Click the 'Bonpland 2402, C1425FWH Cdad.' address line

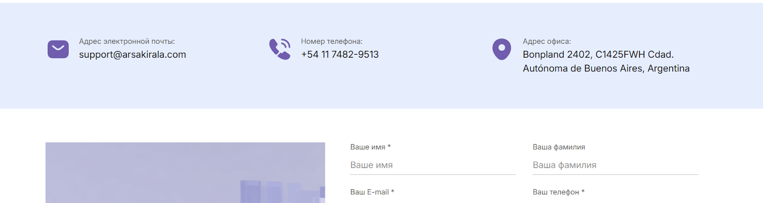598,54
